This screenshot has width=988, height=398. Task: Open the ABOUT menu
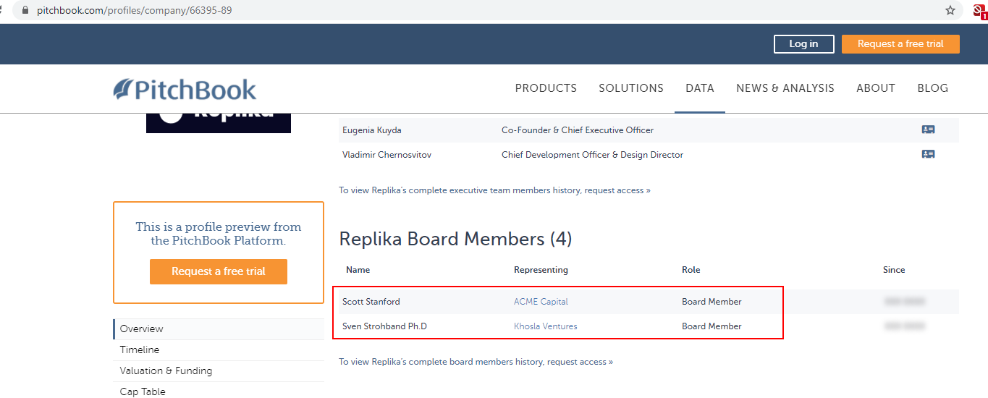point(876,88)
